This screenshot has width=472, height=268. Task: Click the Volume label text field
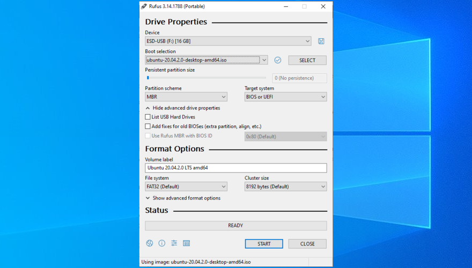[235, 168]
